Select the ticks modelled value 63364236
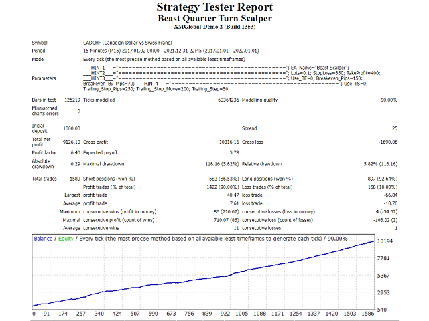Image resolution: width=429 pixels, height=321 pixels. (x=228, y=100)
